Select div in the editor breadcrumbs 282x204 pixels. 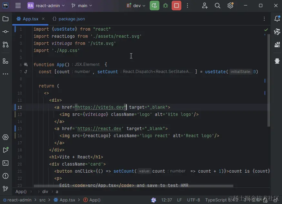click(45, 192)
